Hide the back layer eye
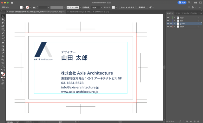The image size is (203, 123). (168, 27)
